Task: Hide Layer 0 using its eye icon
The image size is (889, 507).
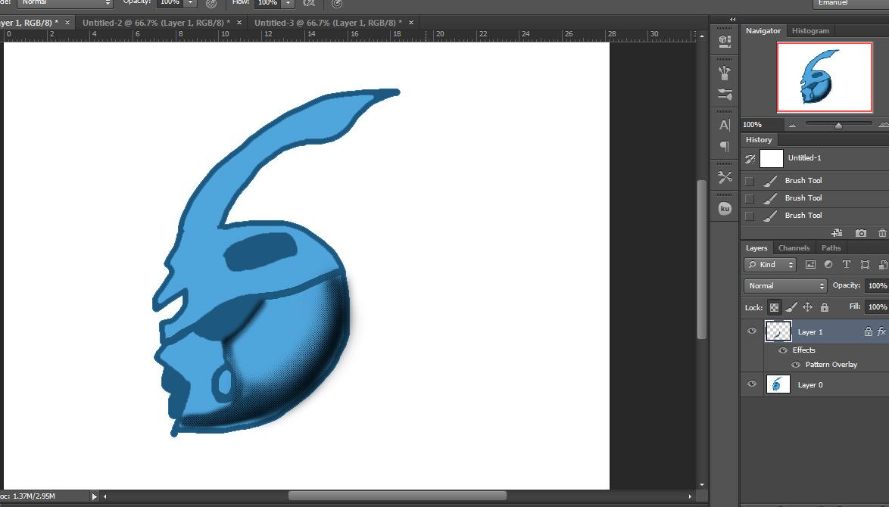Action: pyautogui.click(x=752, y=384)
